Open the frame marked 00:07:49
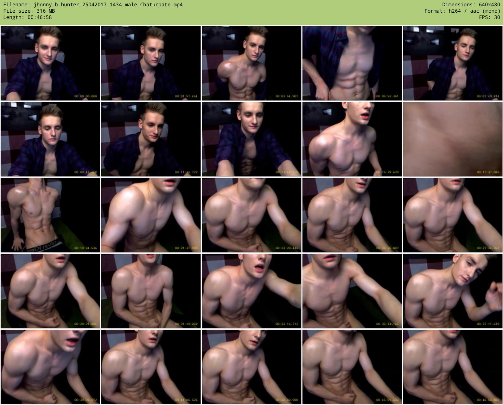This screenshot has width=503, height=405. point(453,63)
